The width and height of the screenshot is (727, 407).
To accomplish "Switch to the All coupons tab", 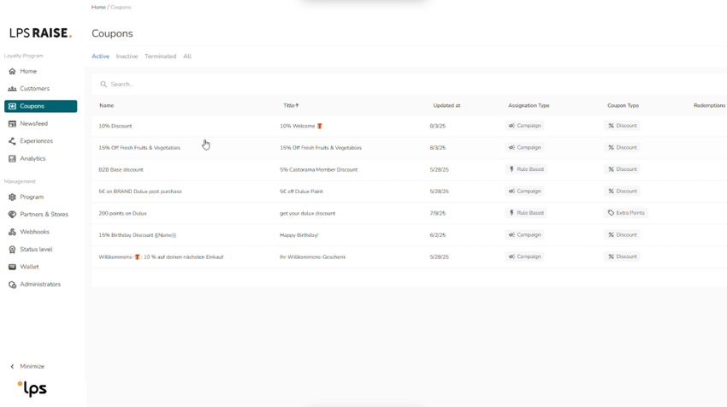I will [187, 56].
